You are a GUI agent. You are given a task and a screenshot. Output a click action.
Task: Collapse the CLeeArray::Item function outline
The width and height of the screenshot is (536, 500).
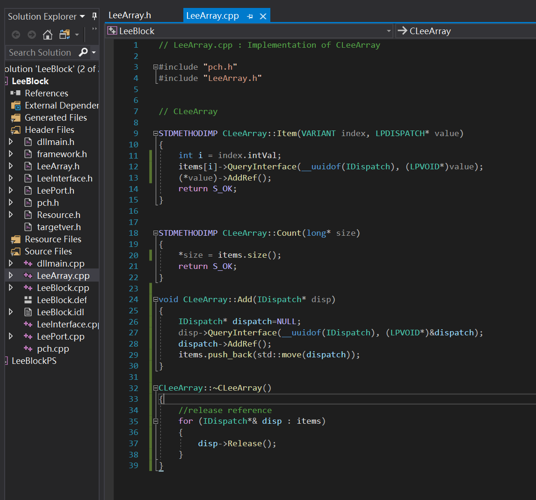[x=156, y=133]
